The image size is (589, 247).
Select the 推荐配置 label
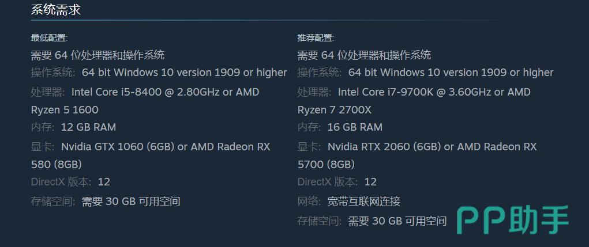coord(316,38)
